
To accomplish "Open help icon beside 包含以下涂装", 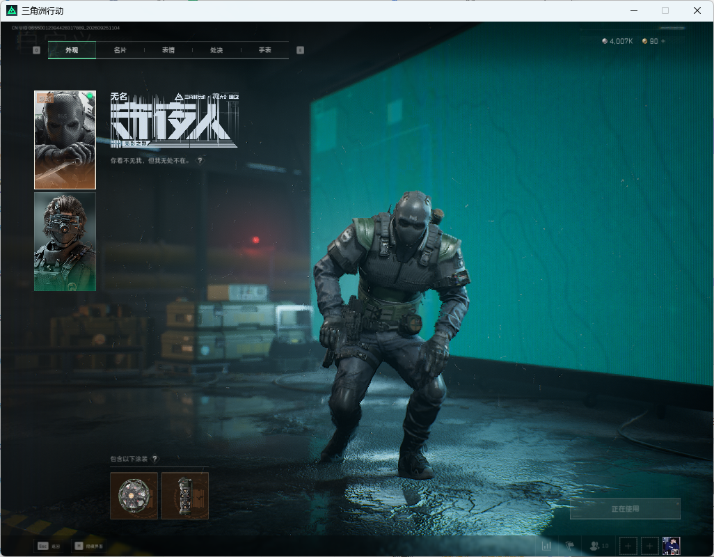I will coord(154,459).
